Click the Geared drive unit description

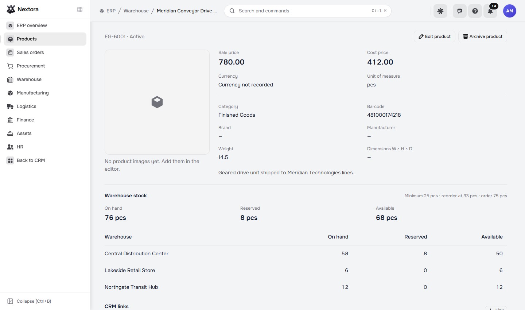click(286, 173)
